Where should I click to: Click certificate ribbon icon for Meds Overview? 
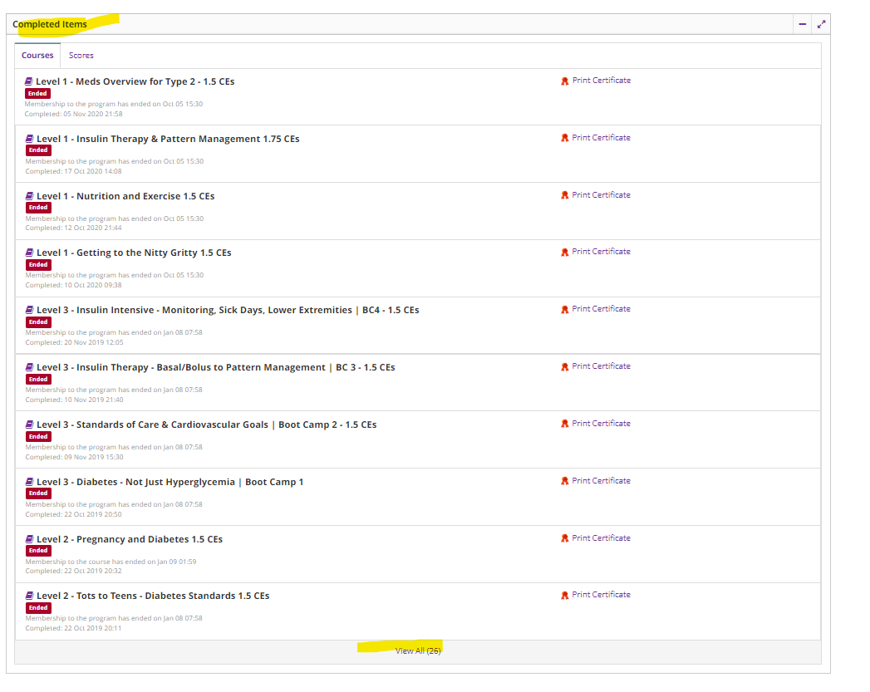click(565, 81)
